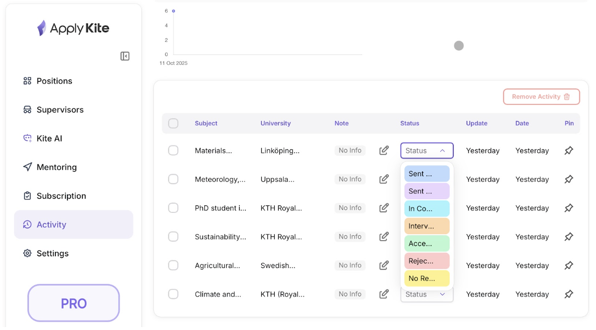This screenshot has width=596, height=330.
Task: Go to Kite AI in the sidebar
Action: 49,139
